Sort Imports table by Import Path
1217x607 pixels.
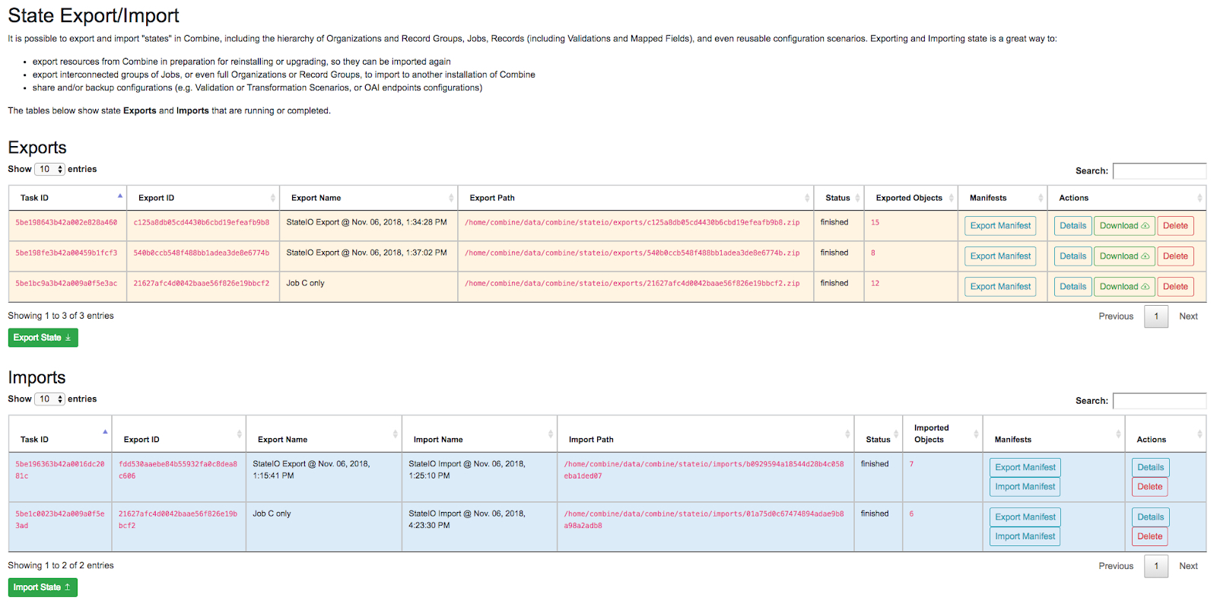(x=705, y=434)
